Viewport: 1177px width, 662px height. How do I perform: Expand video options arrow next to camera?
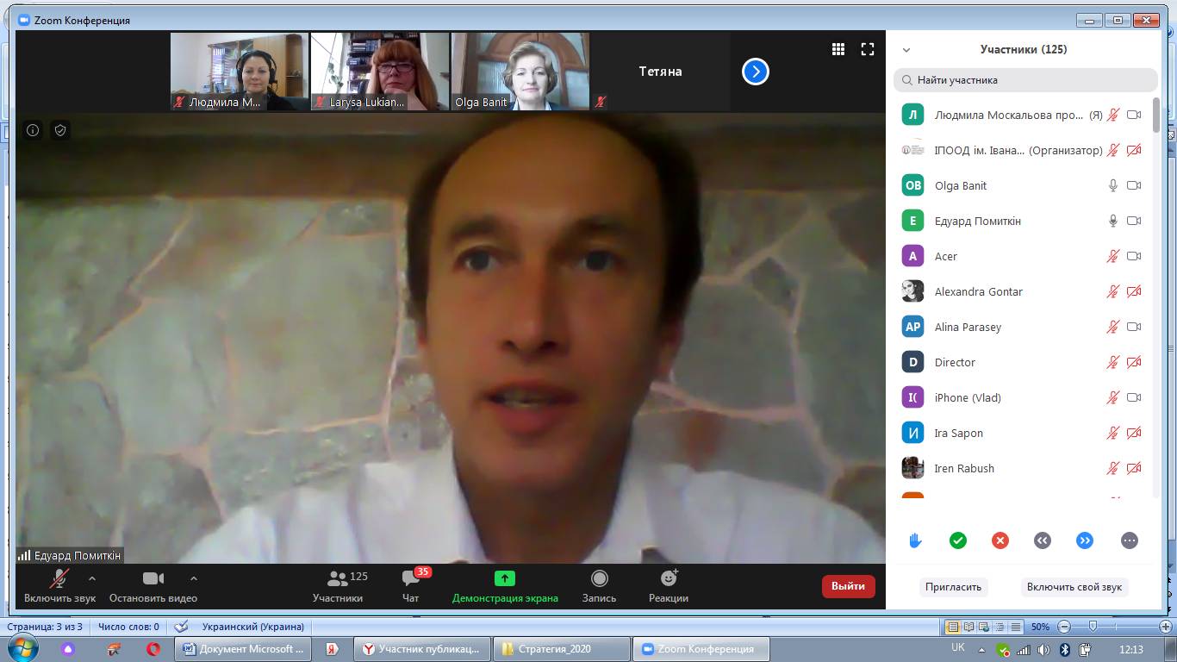(194, 578)
